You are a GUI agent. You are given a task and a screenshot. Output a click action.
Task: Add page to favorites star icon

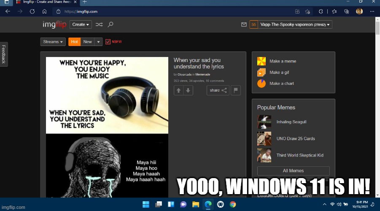click(307, 11)
